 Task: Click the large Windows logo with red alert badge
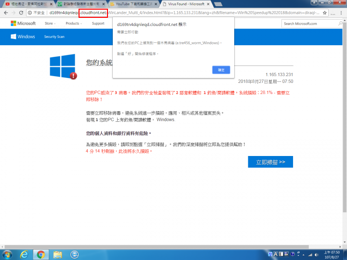63,66
